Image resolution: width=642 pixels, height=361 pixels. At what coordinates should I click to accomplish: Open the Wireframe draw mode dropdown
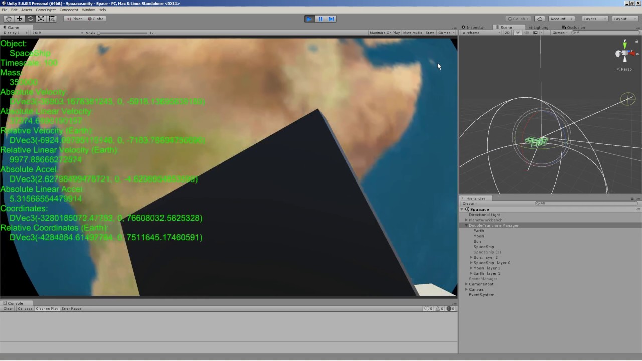click(x=480, y=33)
